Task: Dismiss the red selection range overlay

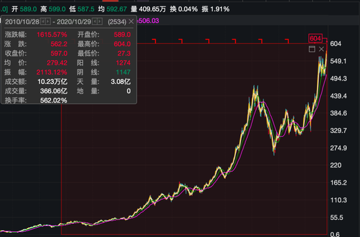Action: point(321,49)
